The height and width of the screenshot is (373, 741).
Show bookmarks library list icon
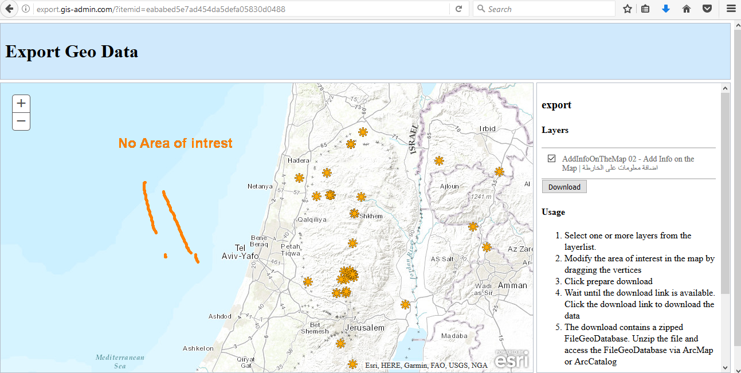[645, 9]
